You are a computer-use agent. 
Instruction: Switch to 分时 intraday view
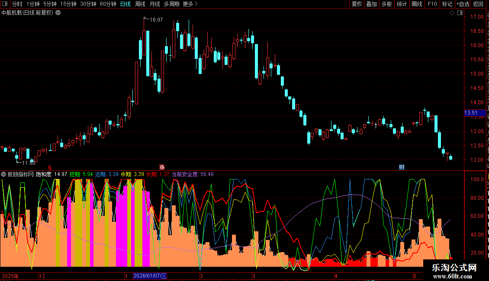(17, 4)
